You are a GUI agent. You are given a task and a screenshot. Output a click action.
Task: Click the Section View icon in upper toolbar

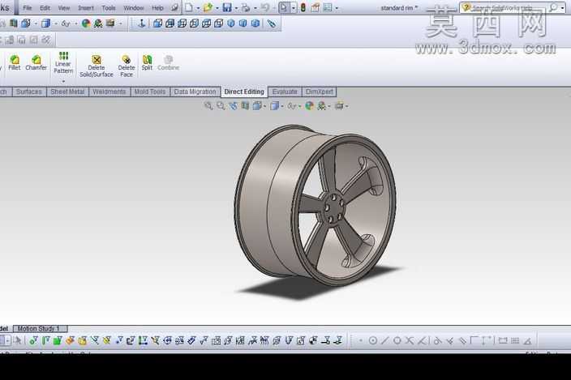coord(14,23)
